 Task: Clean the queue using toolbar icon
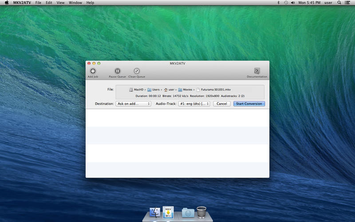pyautogui.click(x=137, y=71)
